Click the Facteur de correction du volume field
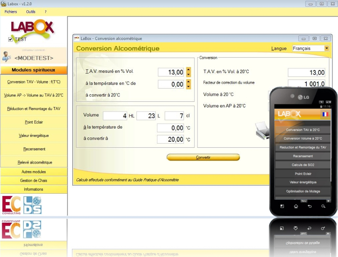 306,83
